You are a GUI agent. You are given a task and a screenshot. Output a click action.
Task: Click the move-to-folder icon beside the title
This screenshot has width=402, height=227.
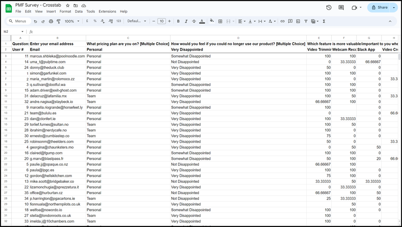point(76,5)
